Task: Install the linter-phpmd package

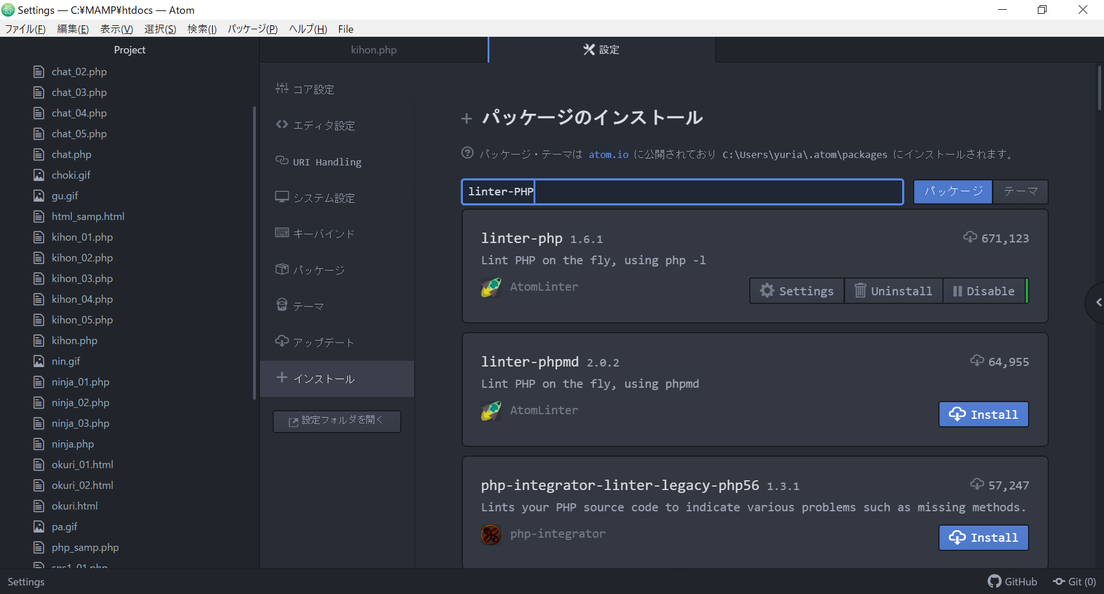Action: click(984, 414)
